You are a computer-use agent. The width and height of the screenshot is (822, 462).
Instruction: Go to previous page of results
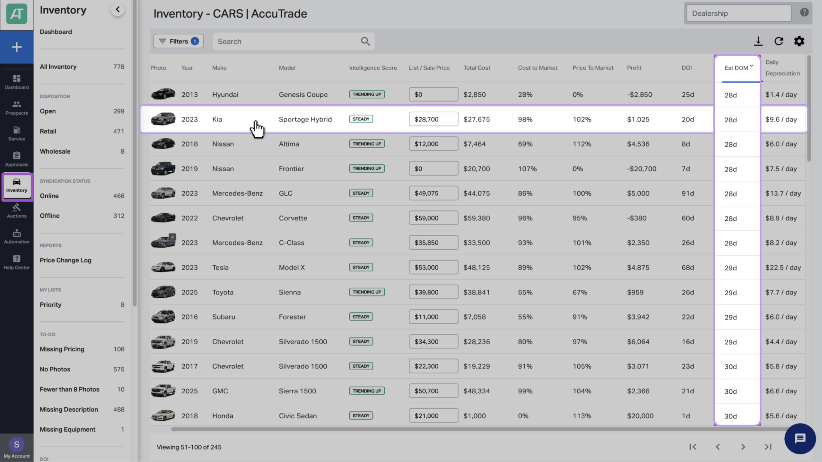[x=718, y=447]
